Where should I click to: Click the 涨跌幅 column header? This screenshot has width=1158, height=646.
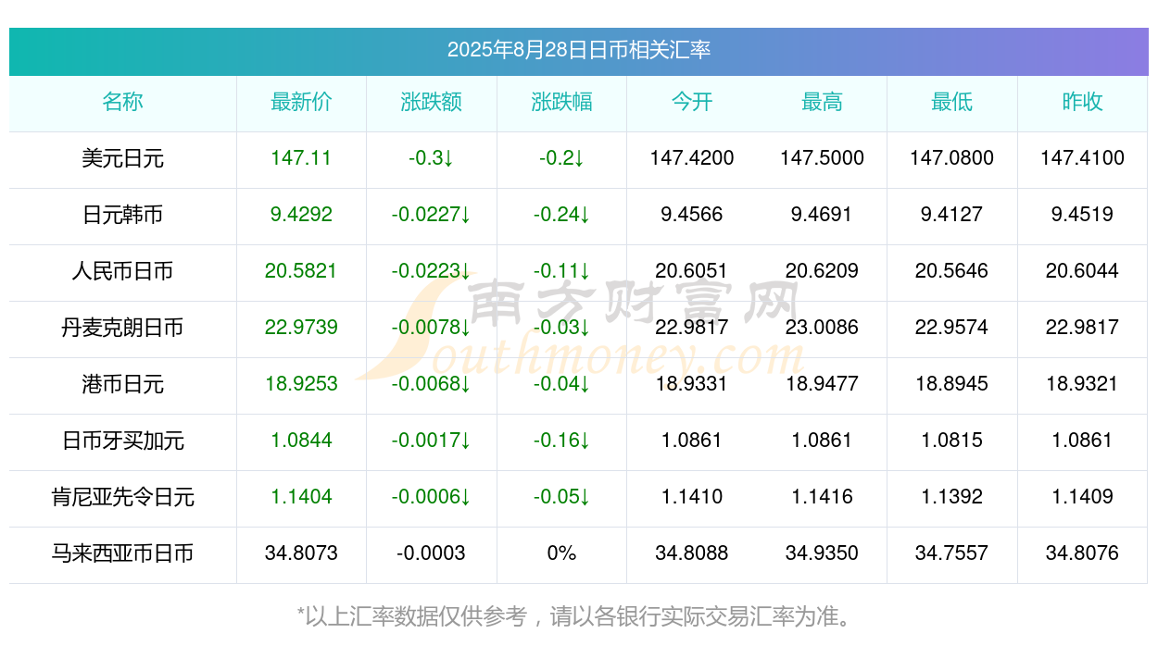point(561,102)
